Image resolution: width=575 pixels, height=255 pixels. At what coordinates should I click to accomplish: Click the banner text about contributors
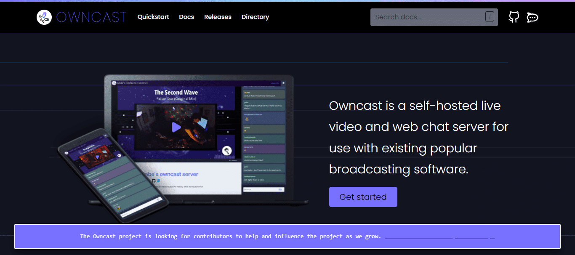pyautogui.click(x=231, y=236)
